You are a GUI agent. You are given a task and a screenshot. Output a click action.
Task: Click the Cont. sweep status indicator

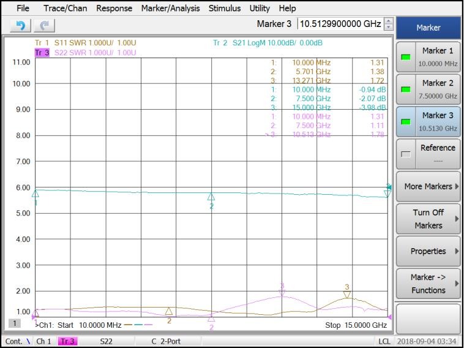18,341
